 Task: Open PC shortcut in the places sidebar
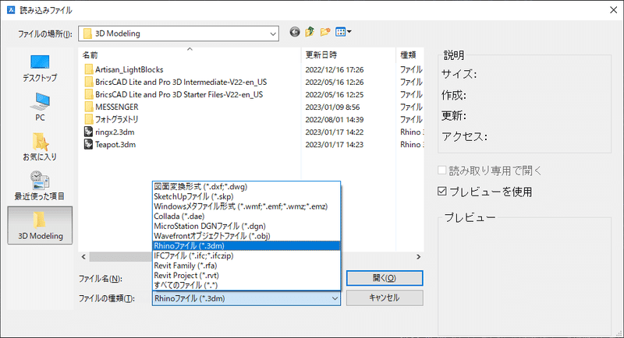click(x=40, y=107)
